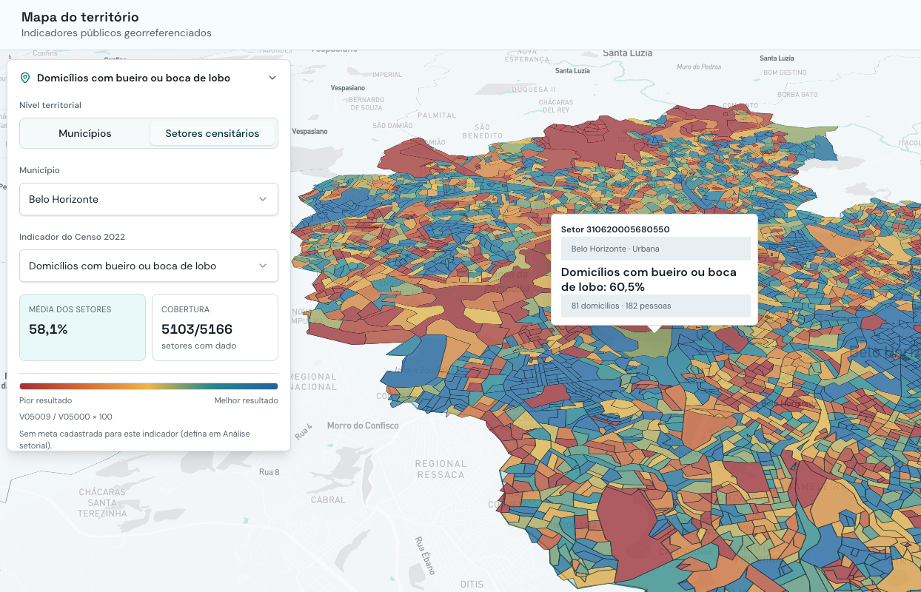Viewport: 921px width, 592px height.
Task: Click the Chácaras Santa Terezinha map label
Action: tap(102, 502)
